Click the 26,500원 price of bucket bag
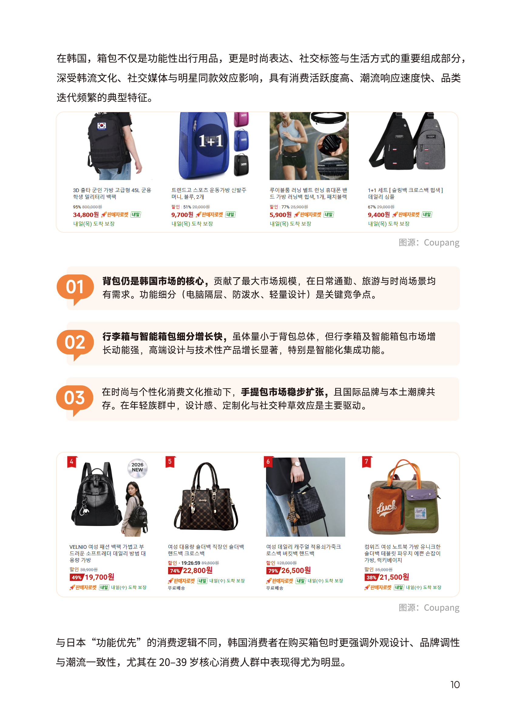 pyautogui.click(x=296, y=570)
